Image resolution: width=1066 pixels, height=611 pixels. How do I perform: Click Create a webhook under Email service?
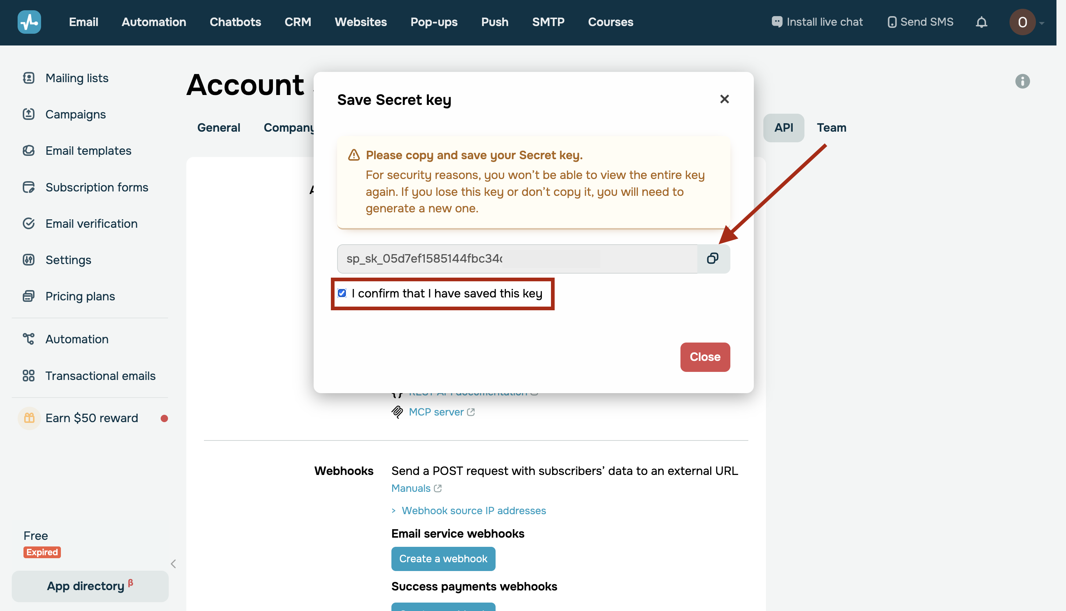tap(443, 559)
